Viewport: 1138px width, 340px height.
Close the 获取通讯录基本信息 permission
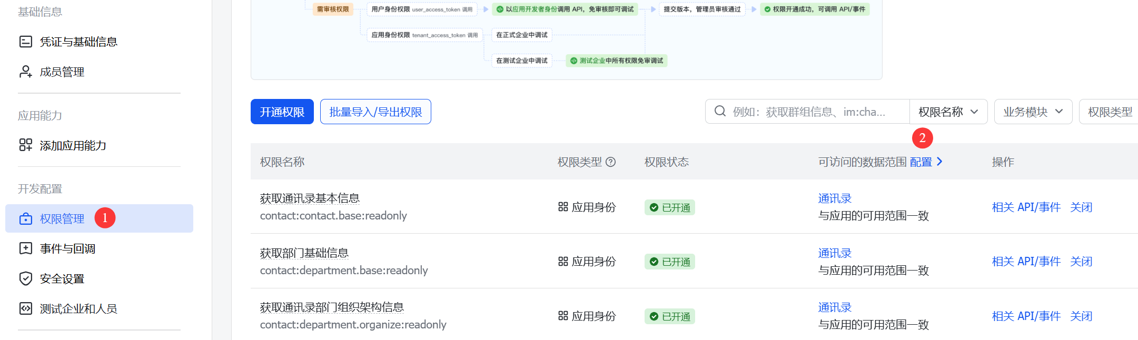point(1081,207)
